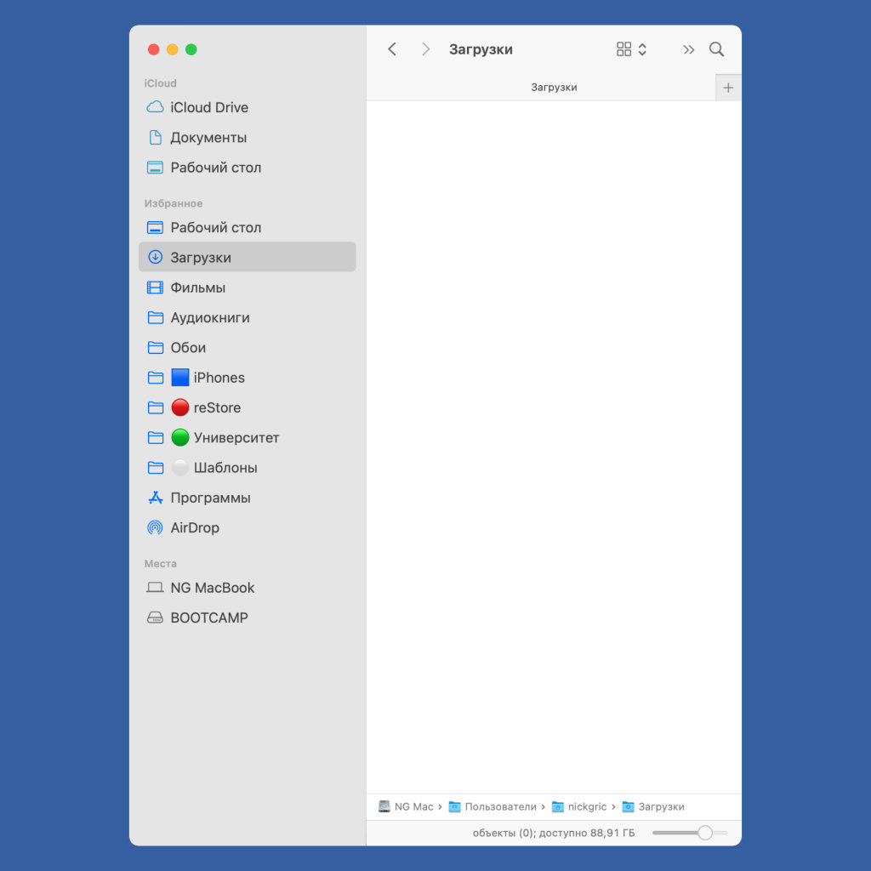Image resolution: width=871 pixels, height=871 pixels.
Task: Open the Шаблоны folder
Action: 247,467
